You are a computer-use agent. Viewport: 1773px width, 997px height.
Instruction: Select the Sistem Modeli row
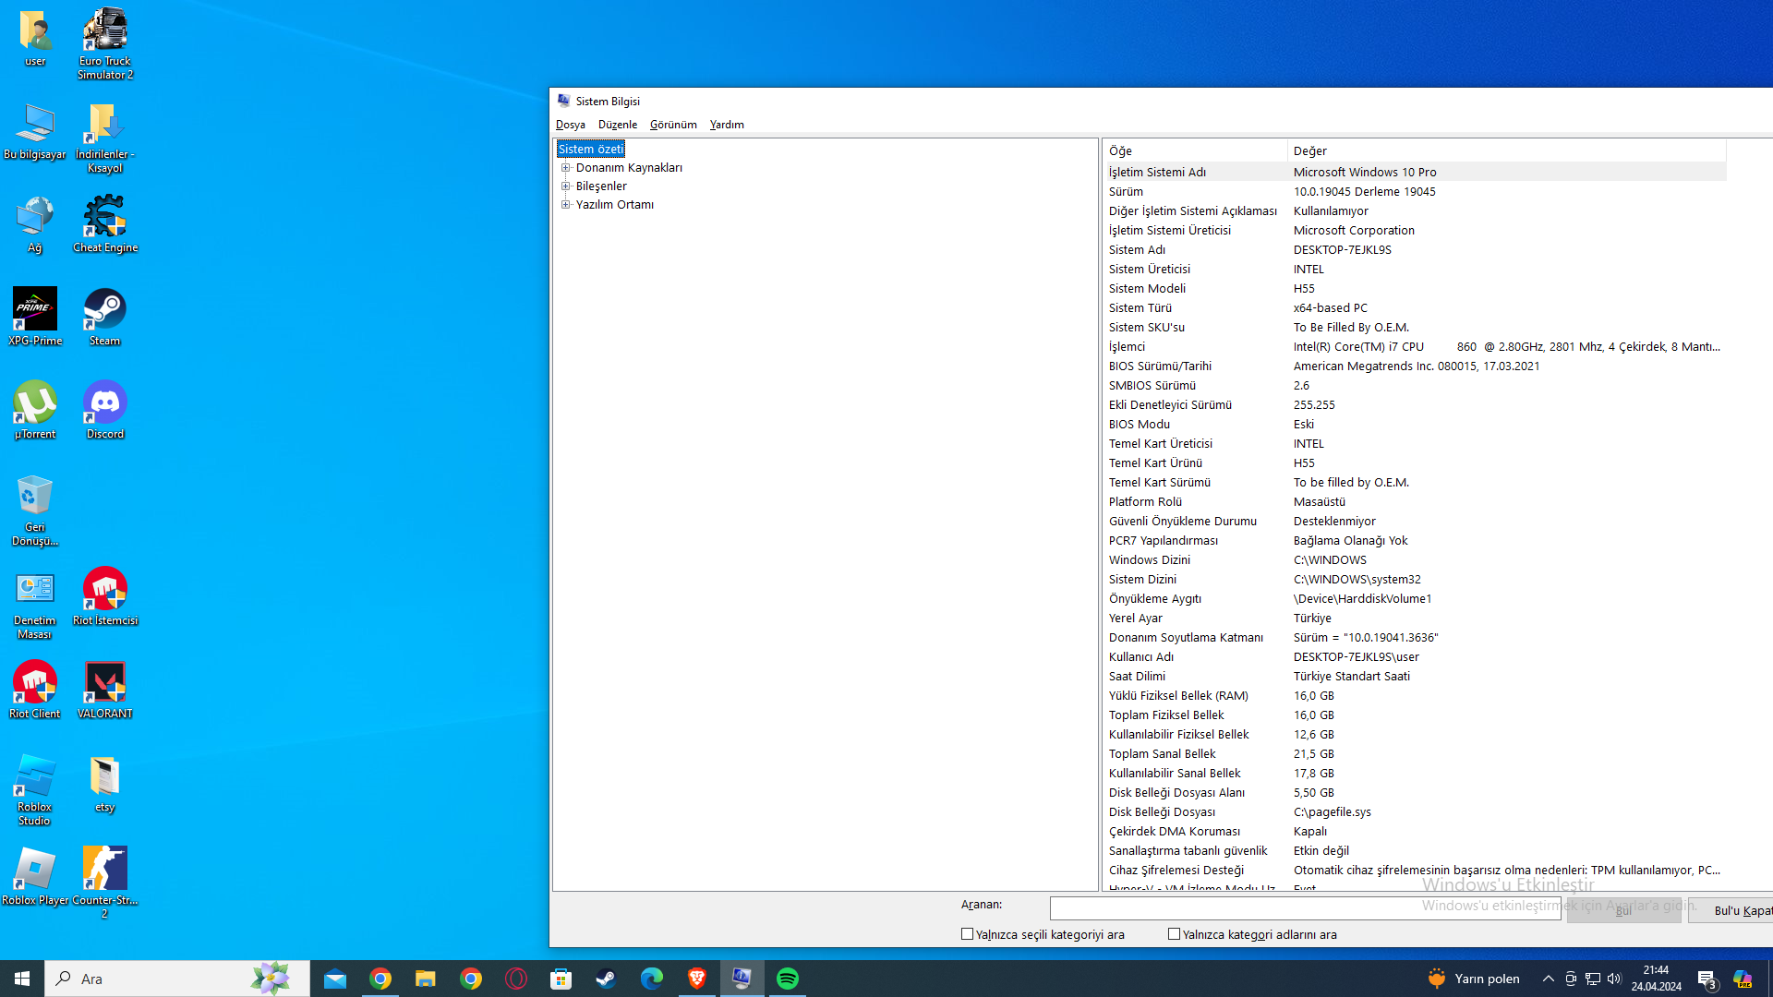[x=1415, y=289]
